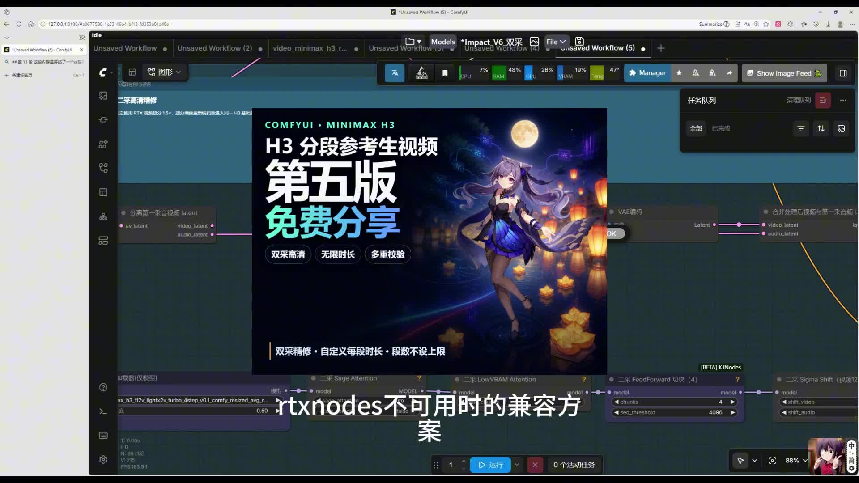The height and width of the screenshot is (483, 859).
Task: Open the workflows graph sidebar icon
Action: 103,168
